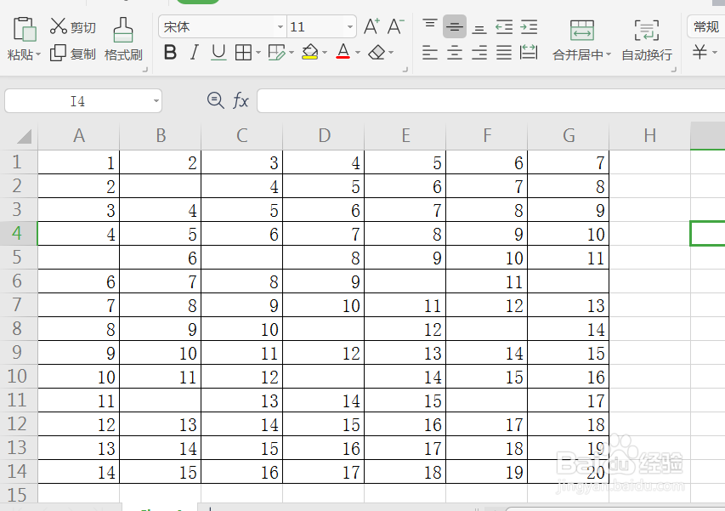The image size is (725, 511).
Task: Click cell G14 containing 20
Action: 569,472
